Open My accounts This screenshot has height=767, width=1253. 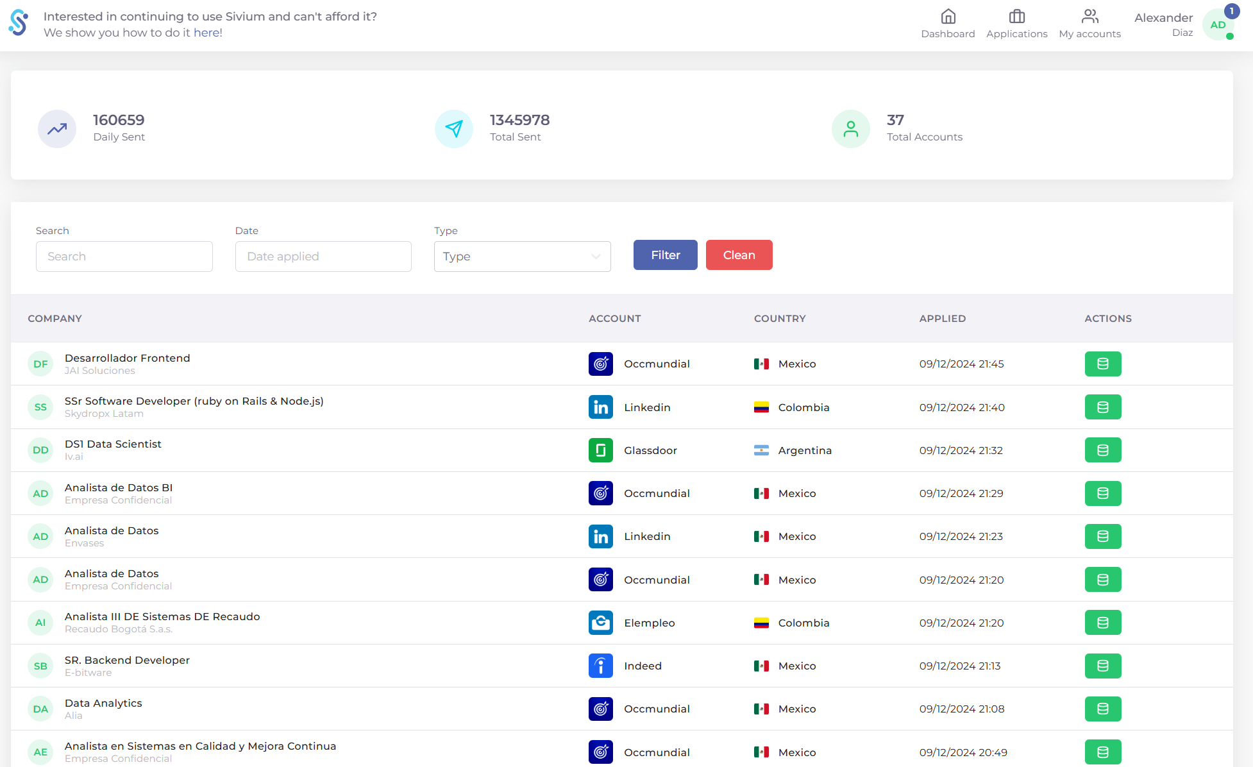tap(1089, 24)
